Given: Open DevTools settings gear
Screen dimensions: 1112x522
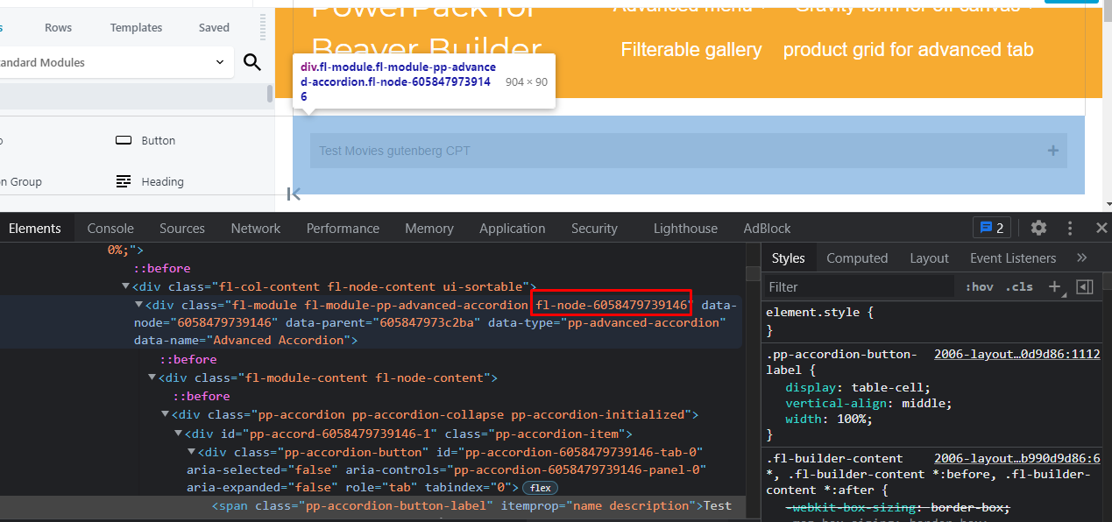Looking at the screenshot, I should click(1038, 228).
